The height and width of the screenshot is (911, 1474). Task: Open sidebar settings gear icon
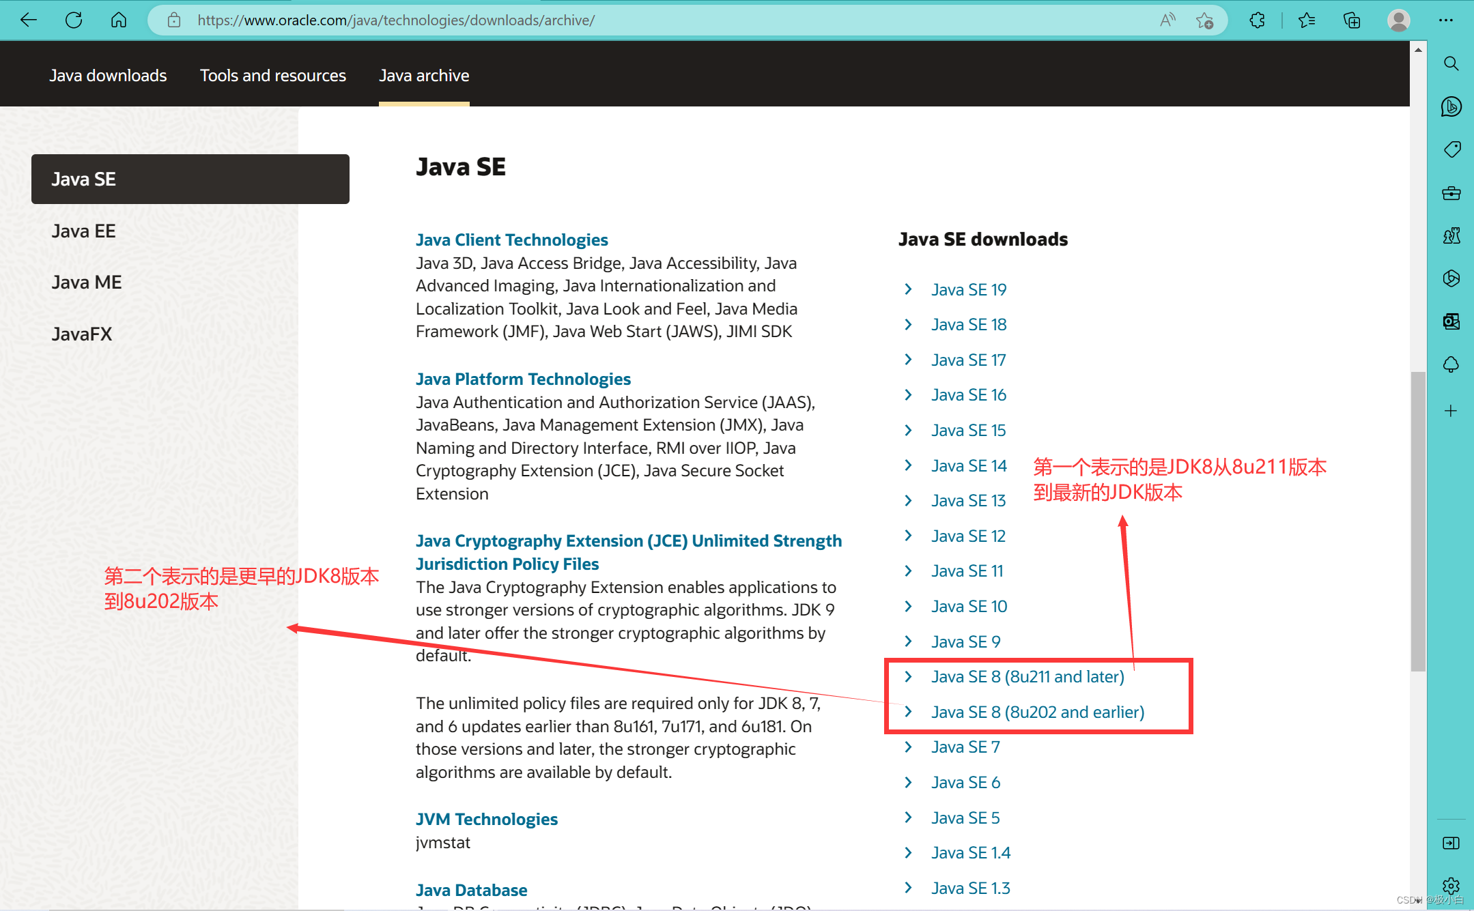pyautogui.click(x=1451, y=886)
